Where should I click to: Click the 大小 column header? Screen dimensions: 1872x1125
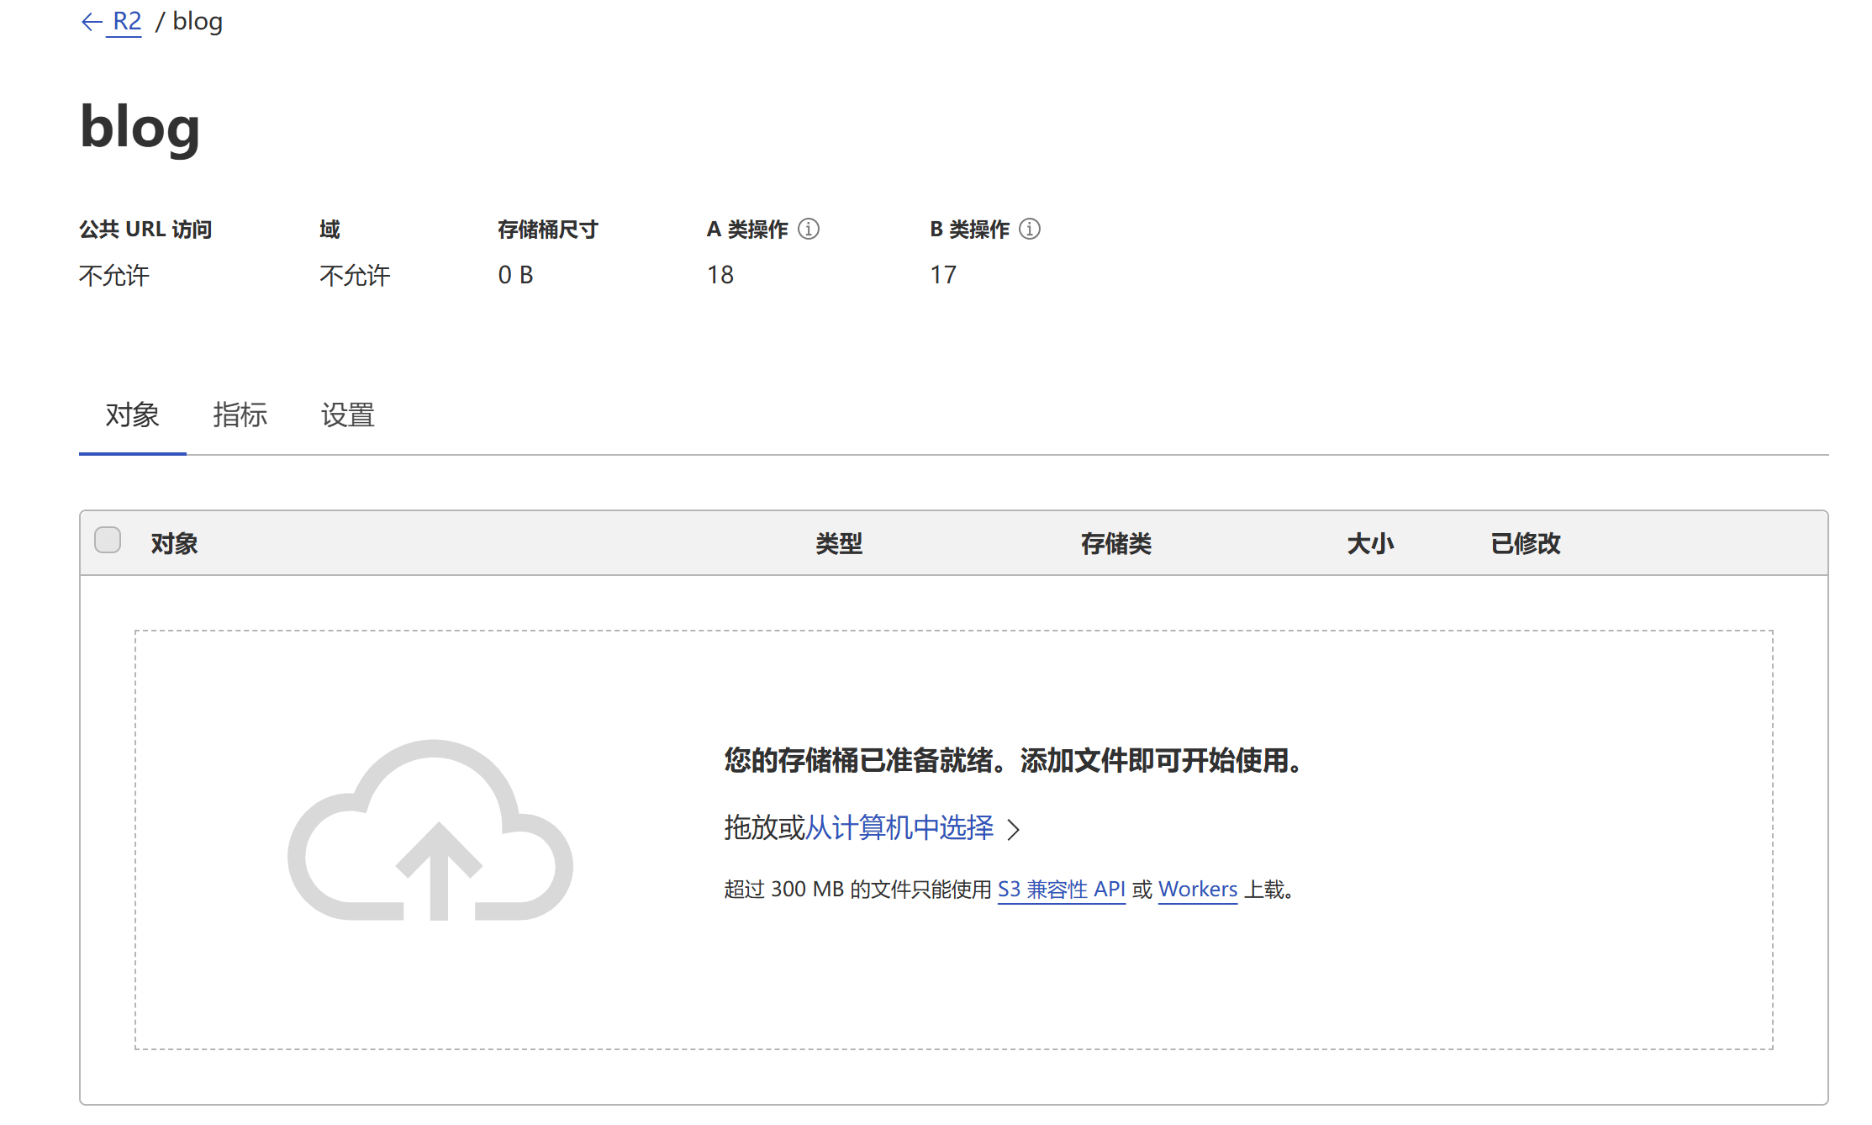(x=1369, y=543)
